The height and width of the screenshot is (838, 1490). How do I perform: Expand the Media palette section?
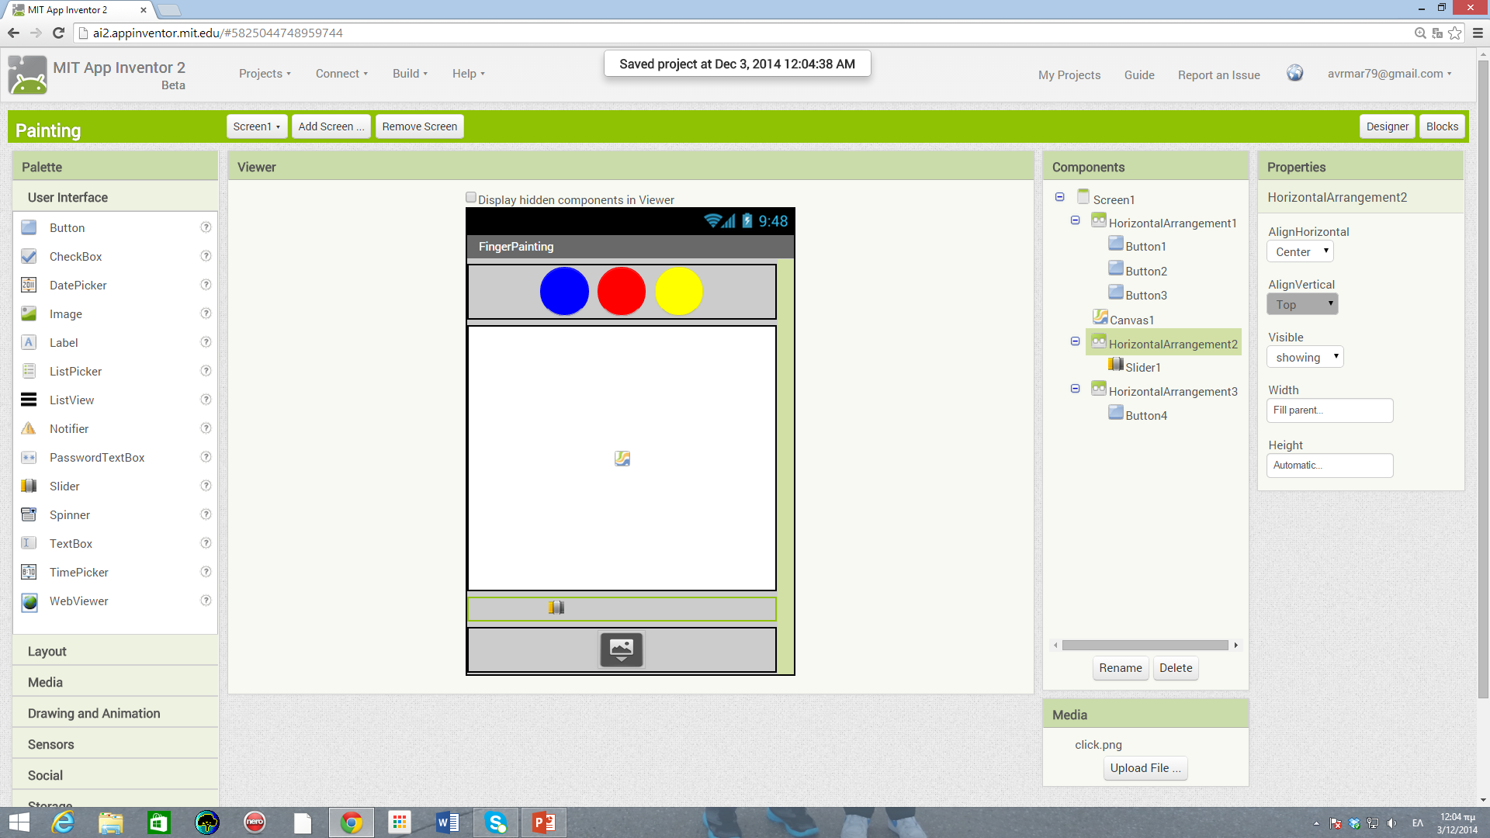[116, 682]
